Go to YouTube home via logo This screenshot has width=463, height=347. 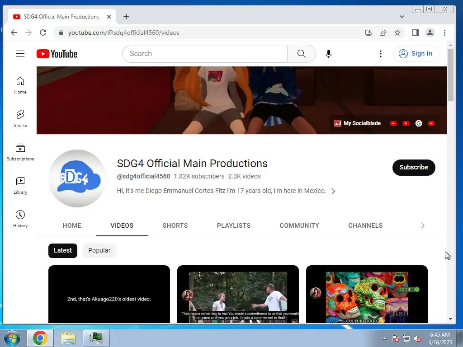point(57,54)
